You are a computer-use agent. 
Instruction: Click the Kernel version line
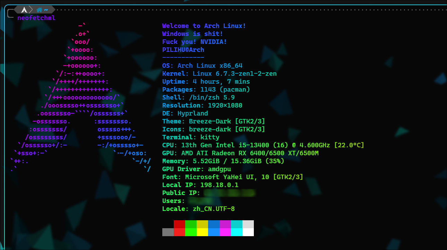pyautogui.click(x=219, y=74)
